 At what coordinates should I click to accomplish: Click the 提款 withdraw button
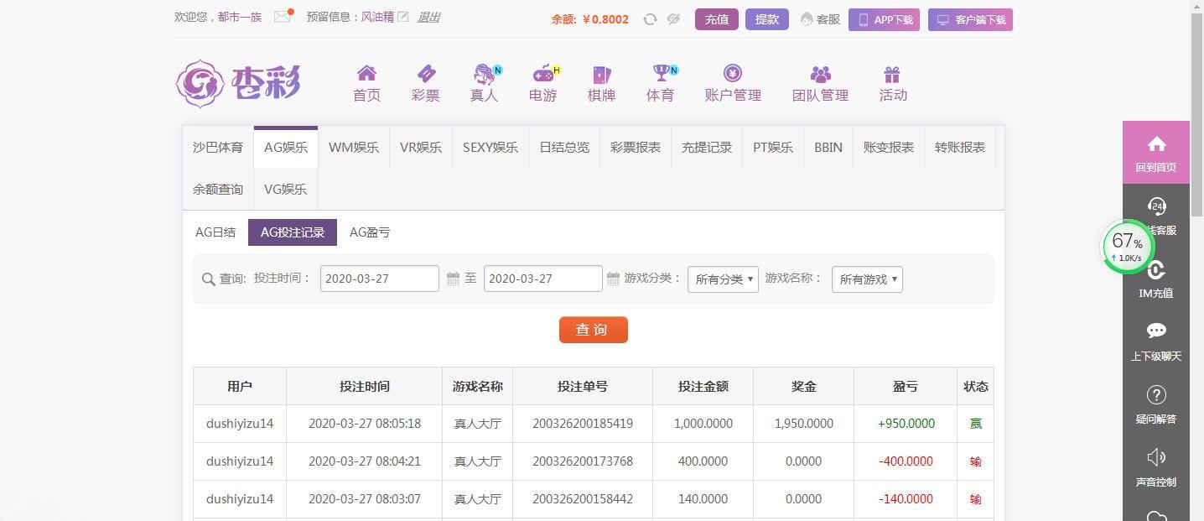point(767,19)
